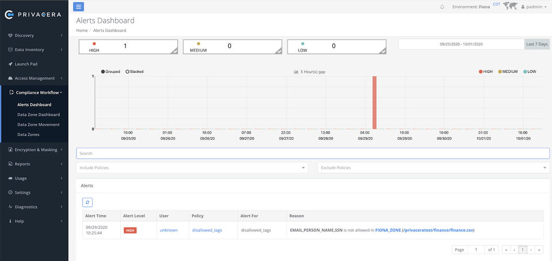Click the Help info icon
The height and width of the screenshot is (261, 552).
click(x=10, y=221)
